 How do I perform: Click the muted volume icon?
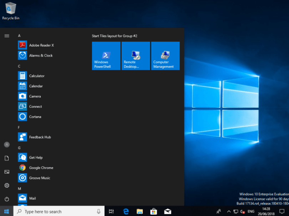point(242,211)
